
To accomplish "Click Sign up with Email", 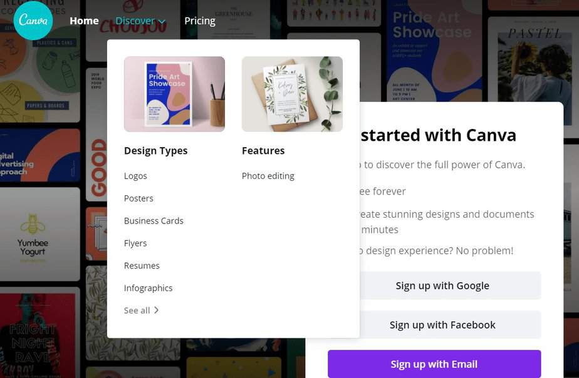I will pyautogui.click(x=434, y=364).
